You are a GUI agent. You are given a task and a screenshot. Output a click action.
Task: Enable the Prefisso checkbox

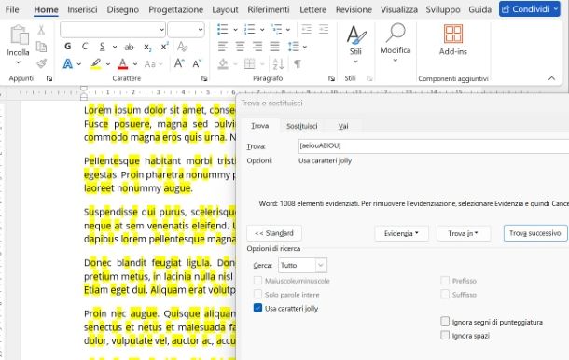click(x=445, y=281)
